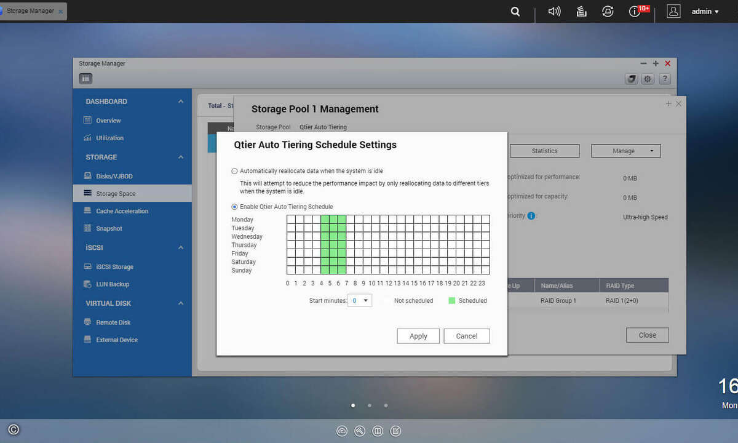Maximize the Storage Pool 1 Management dialog
The image size is (738, 443).
(x=669, y=104)
